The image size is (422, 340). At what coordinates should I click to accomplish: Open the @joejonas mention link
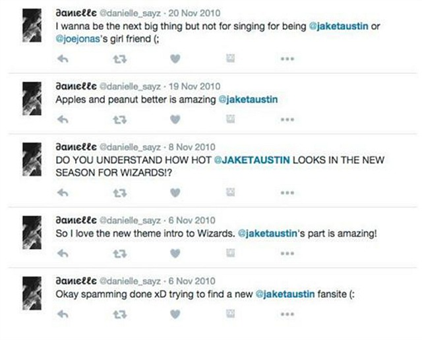coord(78,39)
